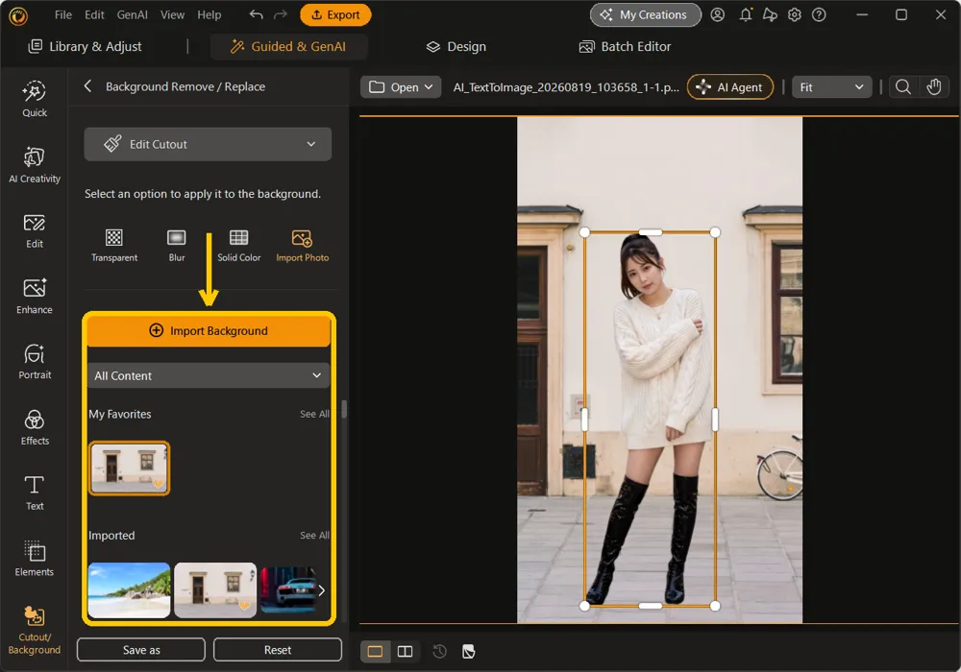This screenshot has height=672, width=961.
Task: Click the cutout's bottom-right corner handle
Action: point(715,606)
